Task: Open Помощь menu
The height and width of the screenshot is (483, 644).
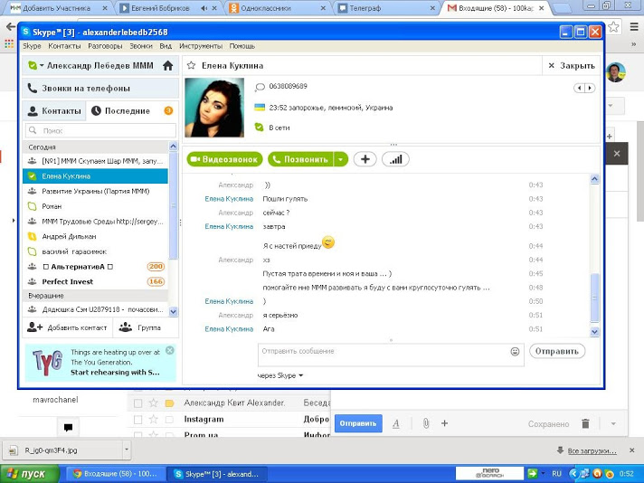Action: pos(241,46)
